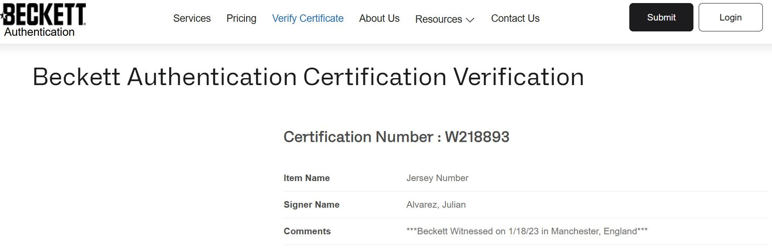Click the Authentication text under the logo
The height and width of the screenshot is (250, 772).
[x=39, y=32]
